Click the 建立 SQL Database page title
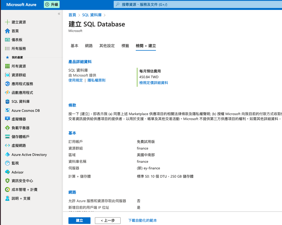The height and width of the screenshot is (225, 282). click(x=97, y=24)
